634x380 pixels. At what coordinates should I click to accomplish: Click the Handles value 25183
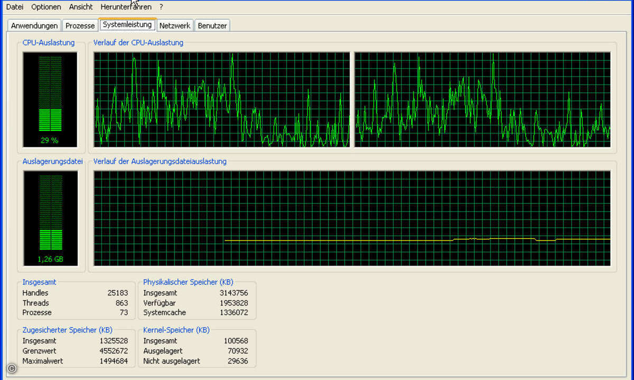click(117, 293)
